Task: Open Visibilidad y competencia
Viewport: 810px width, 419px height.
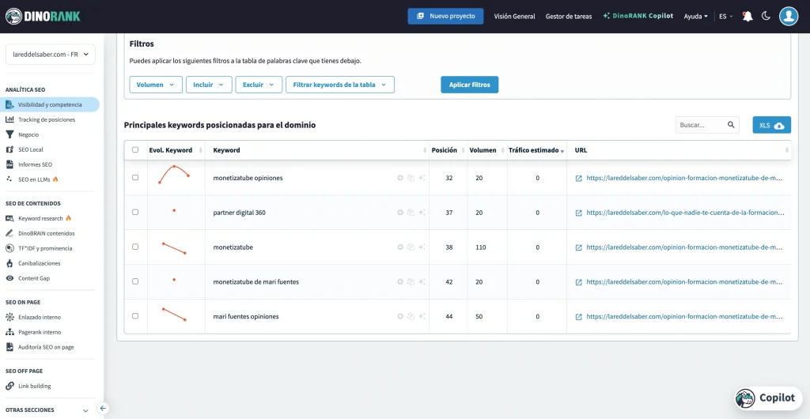Action: [50, 104]
